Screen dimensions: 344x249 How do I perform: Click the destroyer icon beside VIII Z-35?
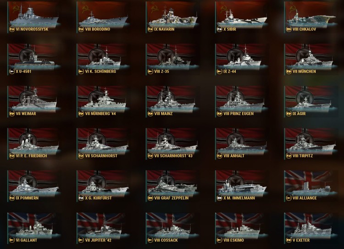click(x=150, y=72)
